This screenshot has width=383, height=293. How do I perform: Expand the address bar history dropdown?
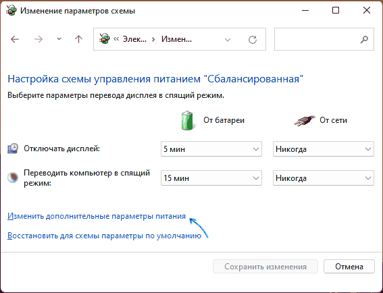pos(228,40)
